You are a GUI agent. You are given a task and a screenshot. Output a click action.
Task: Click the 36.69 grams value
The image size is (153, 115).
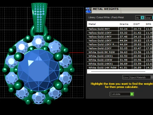(x=123, y=64)
